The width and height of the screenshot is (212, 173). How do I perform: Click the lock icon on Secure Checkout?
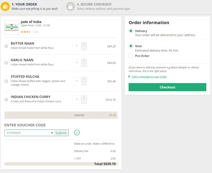pyautogui.click(x=70, y=7)
